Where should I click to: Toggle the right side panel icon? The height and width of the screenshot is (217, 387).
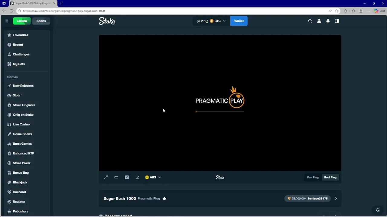(x=337, y=21)
